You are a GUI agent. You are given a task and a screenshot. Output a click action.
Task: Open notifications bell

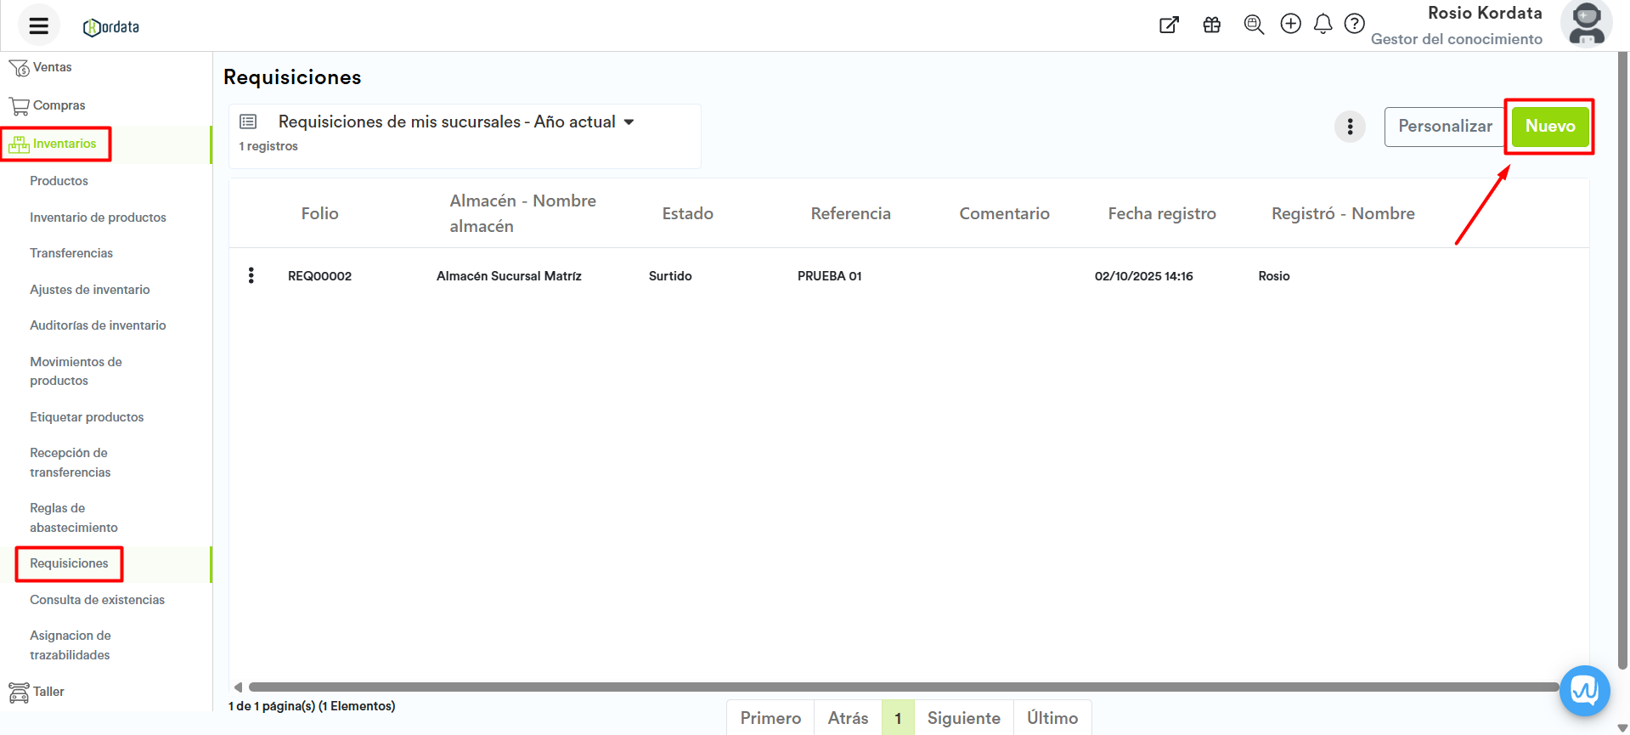[1323, 24]
